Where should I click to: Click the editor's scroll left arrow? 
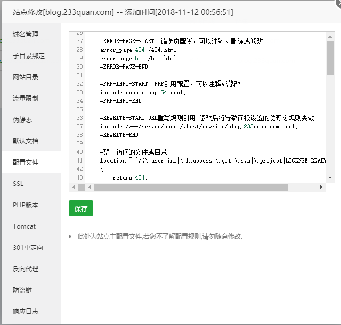[x=90, y=188]
